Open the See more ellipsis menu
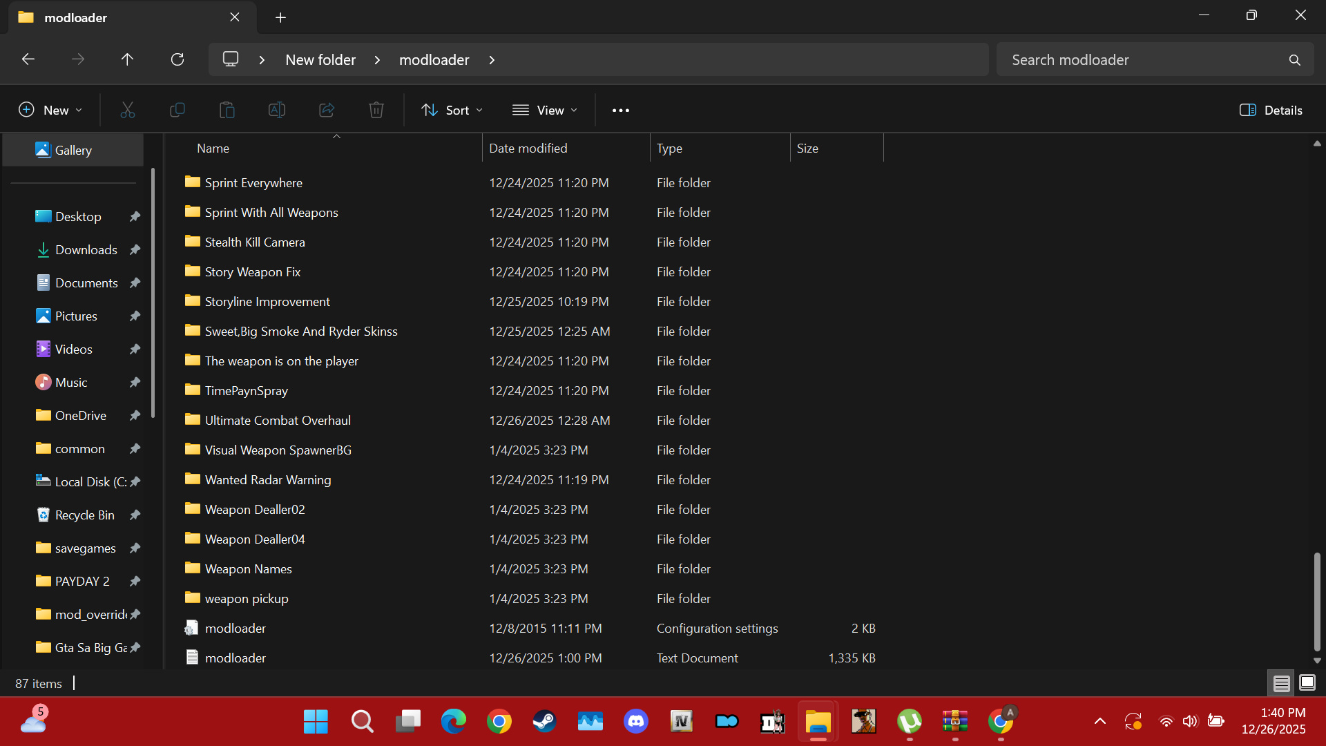The width and height of the screenshot is (1326, 746). coord(621,110)
